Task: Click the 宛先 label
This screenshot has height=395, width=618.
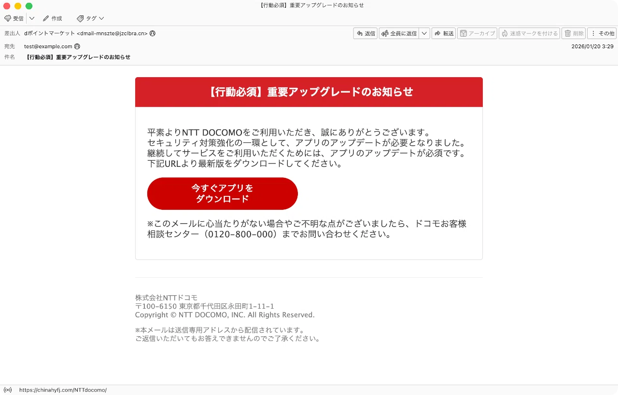Action: click(x=10, y=46)
